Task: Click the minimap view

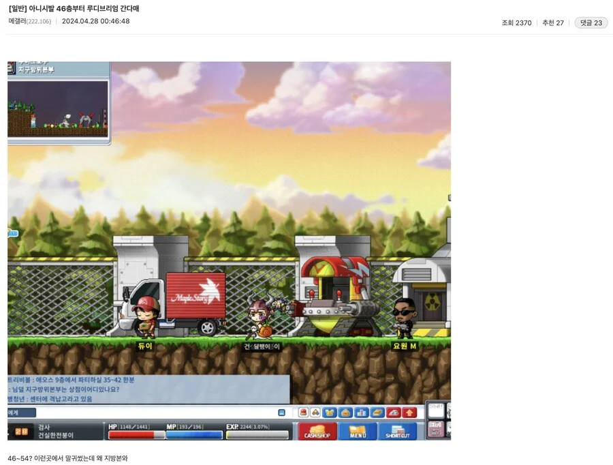Action: click(58, 109)
